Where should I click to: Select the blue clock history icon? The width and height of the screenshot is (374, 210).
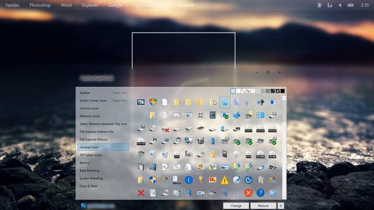pos(248,180)
